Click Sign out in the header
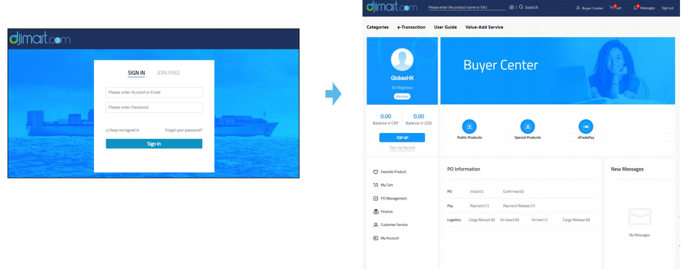 [668, 8]
